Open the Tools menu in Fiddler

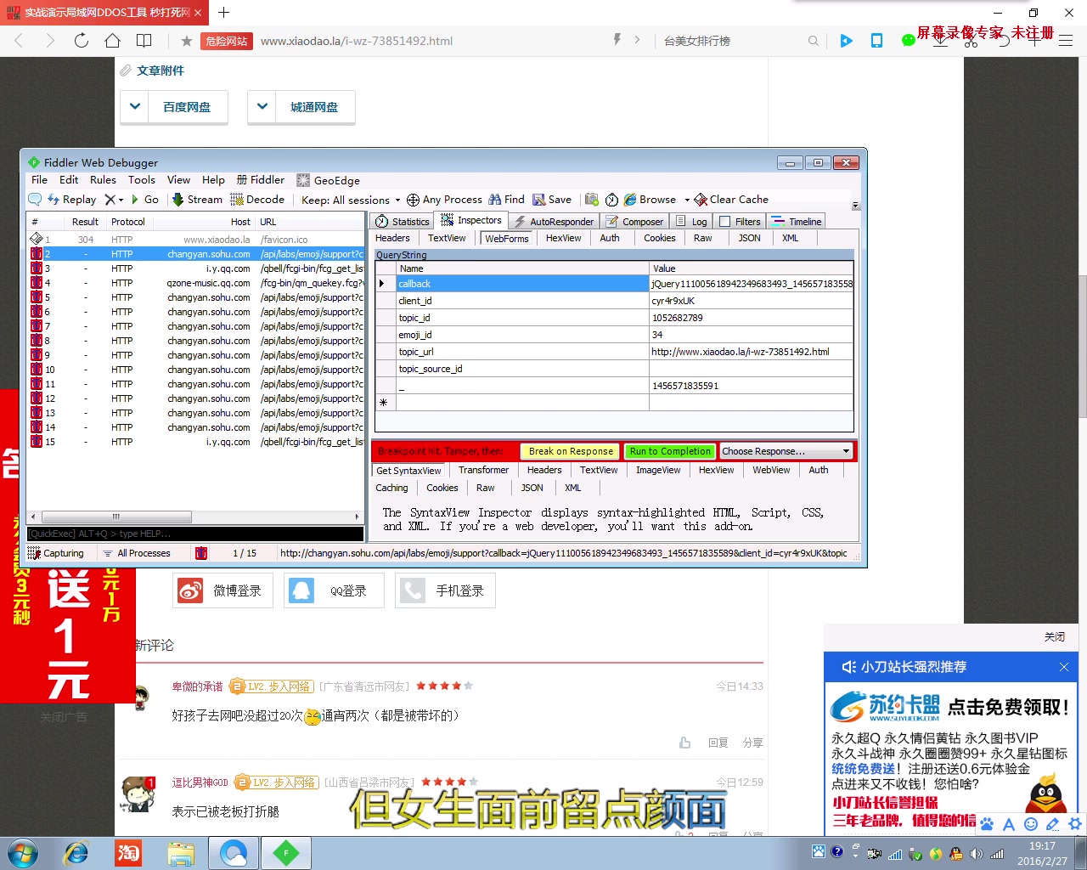[x=142, y=180]
